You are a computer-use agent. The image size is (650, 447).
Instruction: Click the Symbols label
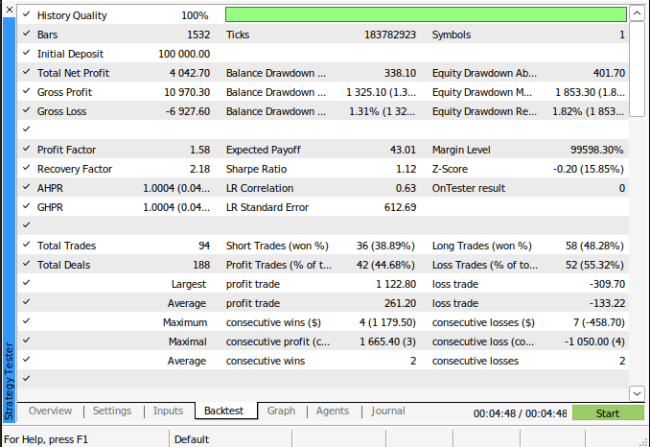pyautogui.click(x=451, y=35)
